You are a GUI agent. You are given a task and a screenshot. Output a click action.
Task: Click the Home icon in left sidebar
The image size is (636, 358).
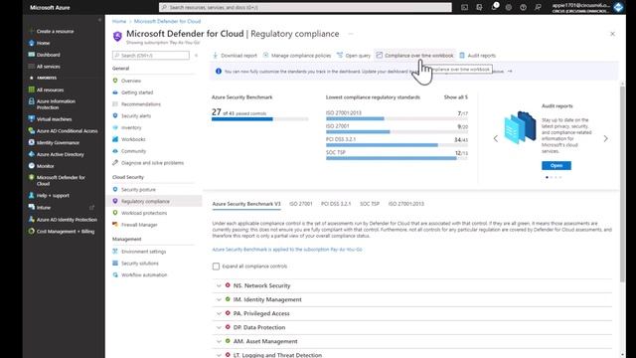click(31, 43)
